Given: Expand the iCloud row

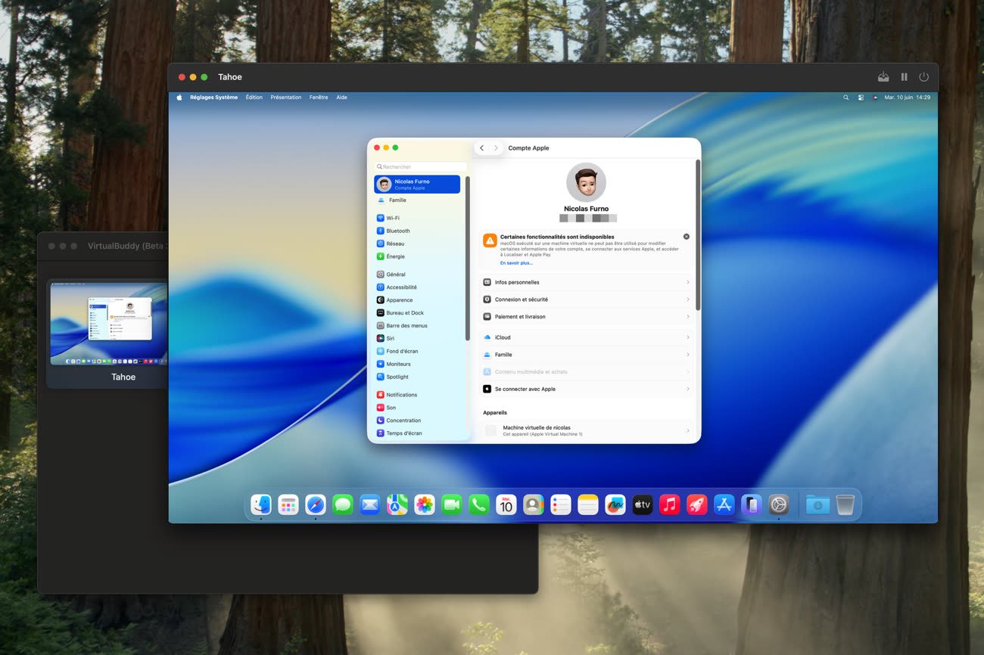Looking at the screenshot, I should 587,337.
